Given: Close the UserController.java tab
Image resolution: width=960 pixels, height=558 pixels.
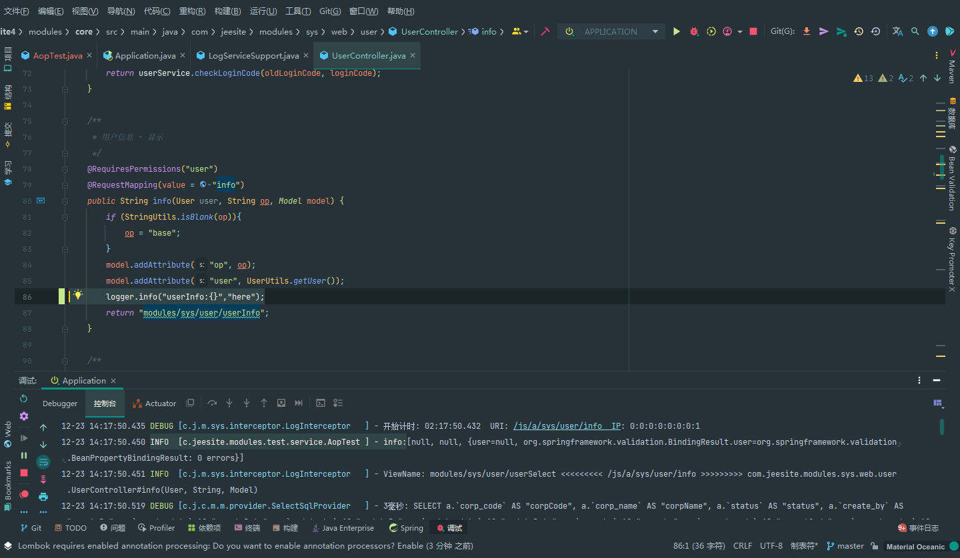Looking at the screenshot, I should 413,55.
